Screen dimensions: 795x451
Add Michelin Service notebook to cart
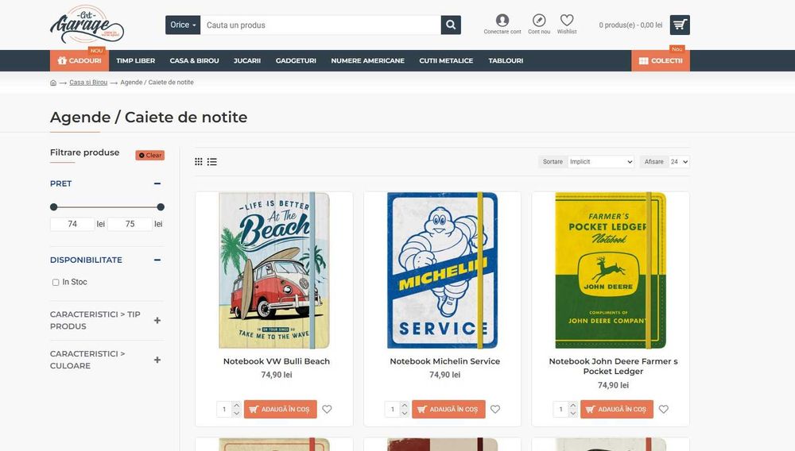coord(448,409)
